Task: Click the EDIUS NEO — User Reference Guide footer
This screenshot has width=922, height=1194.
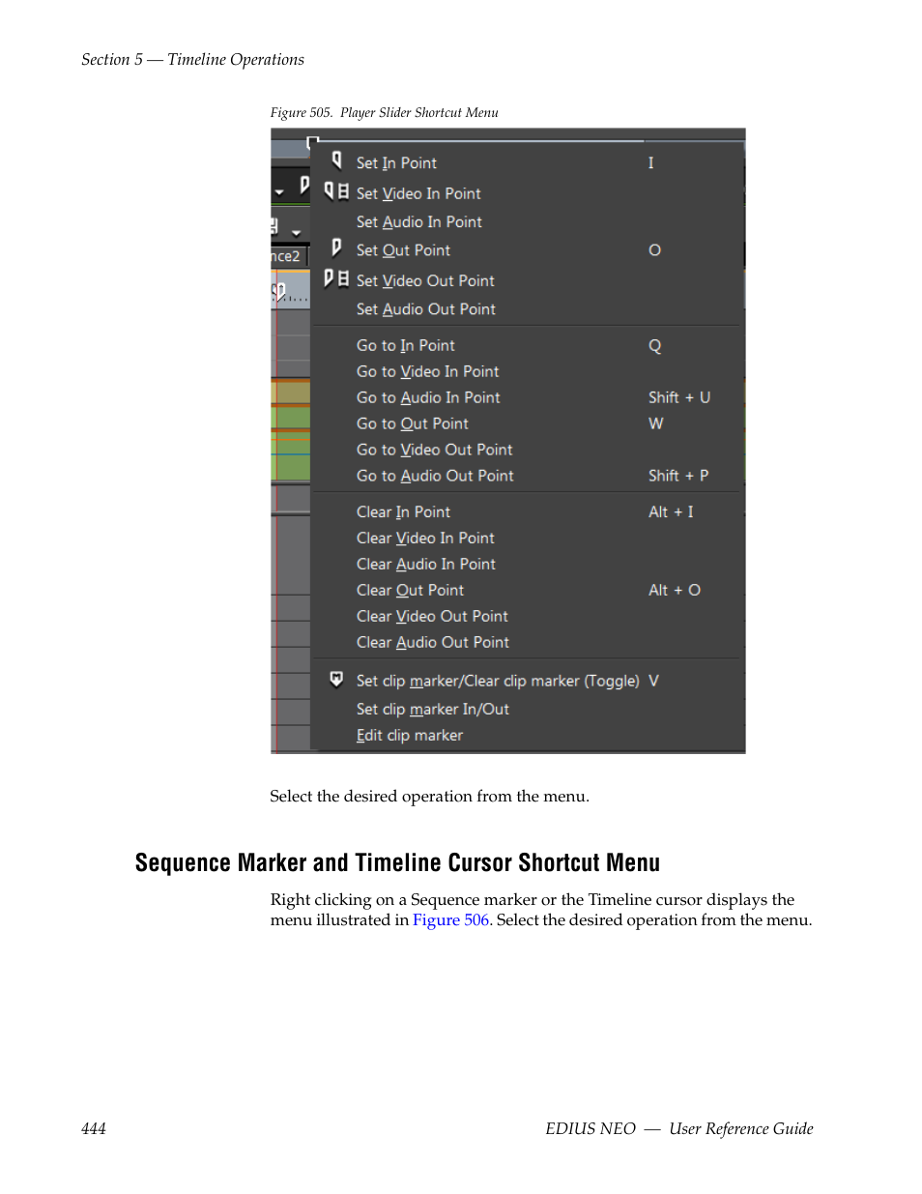Action: 678,1128
